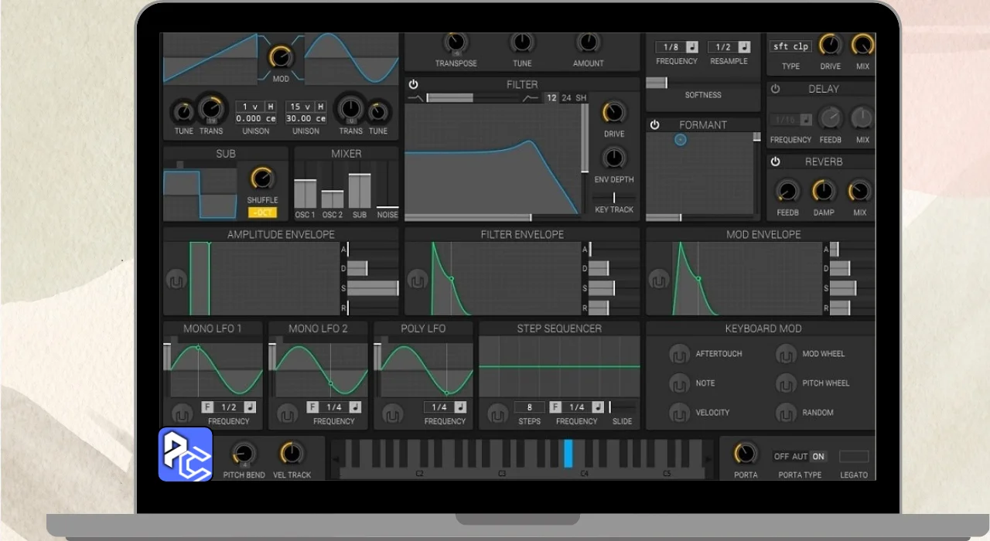Image resolution: width=990 pixels, height=541 pixels.
Task: Click the Softness slider
Action: tap(702, 83)
